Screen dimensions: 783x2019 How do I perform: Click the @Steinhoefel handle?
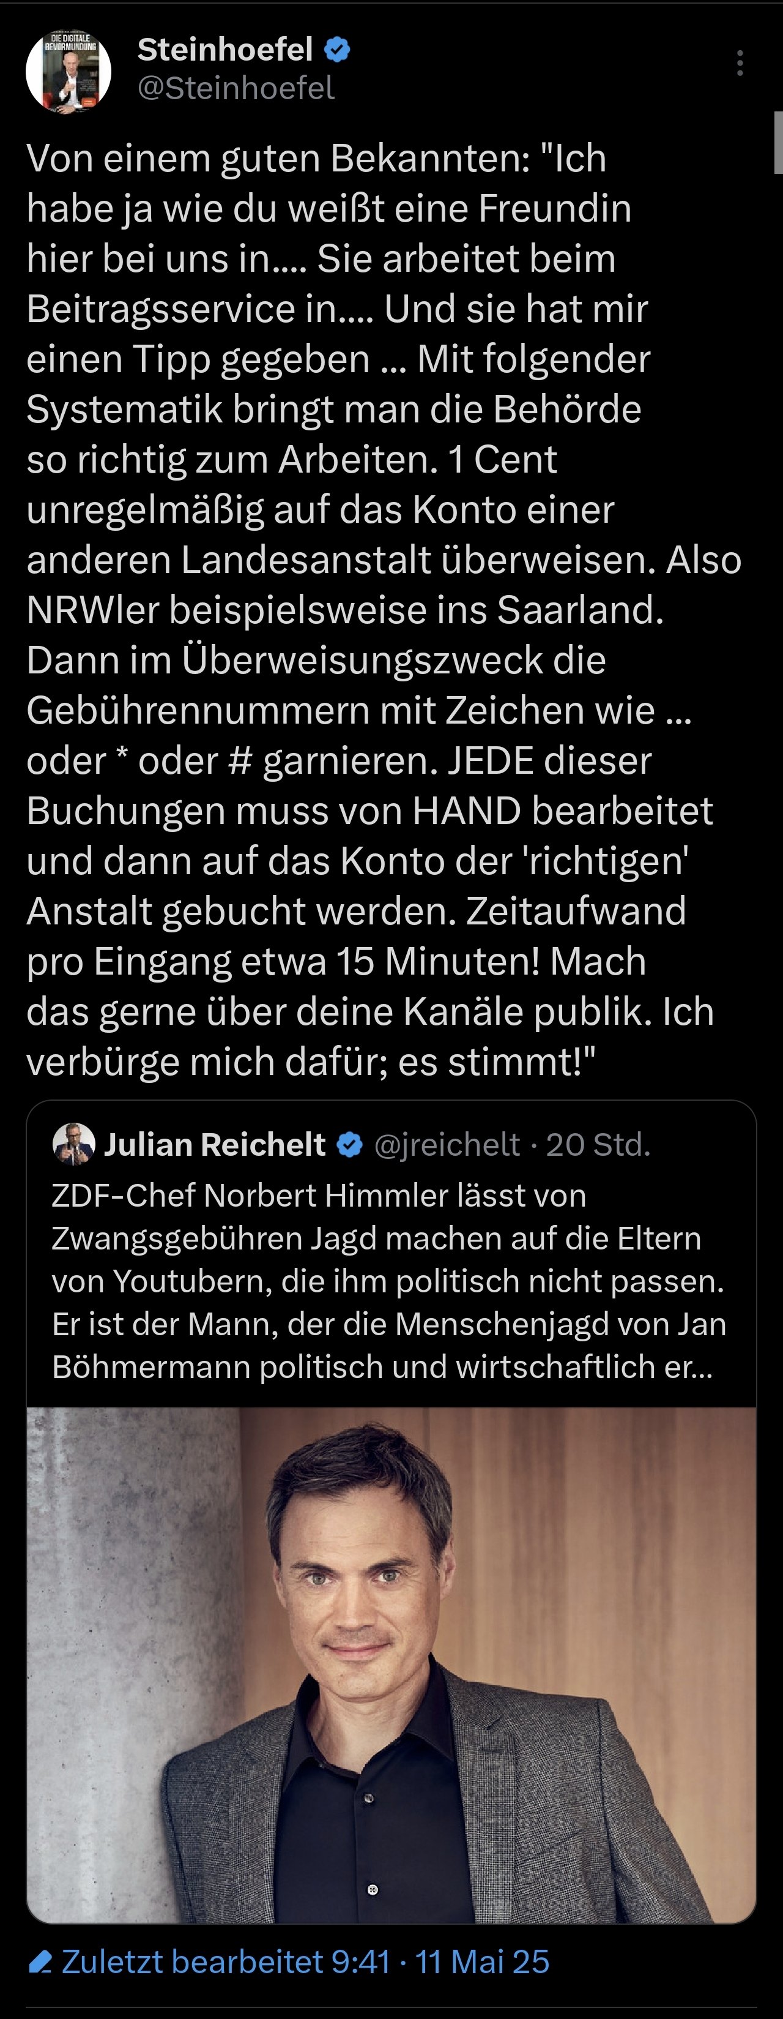coord(236,89)
